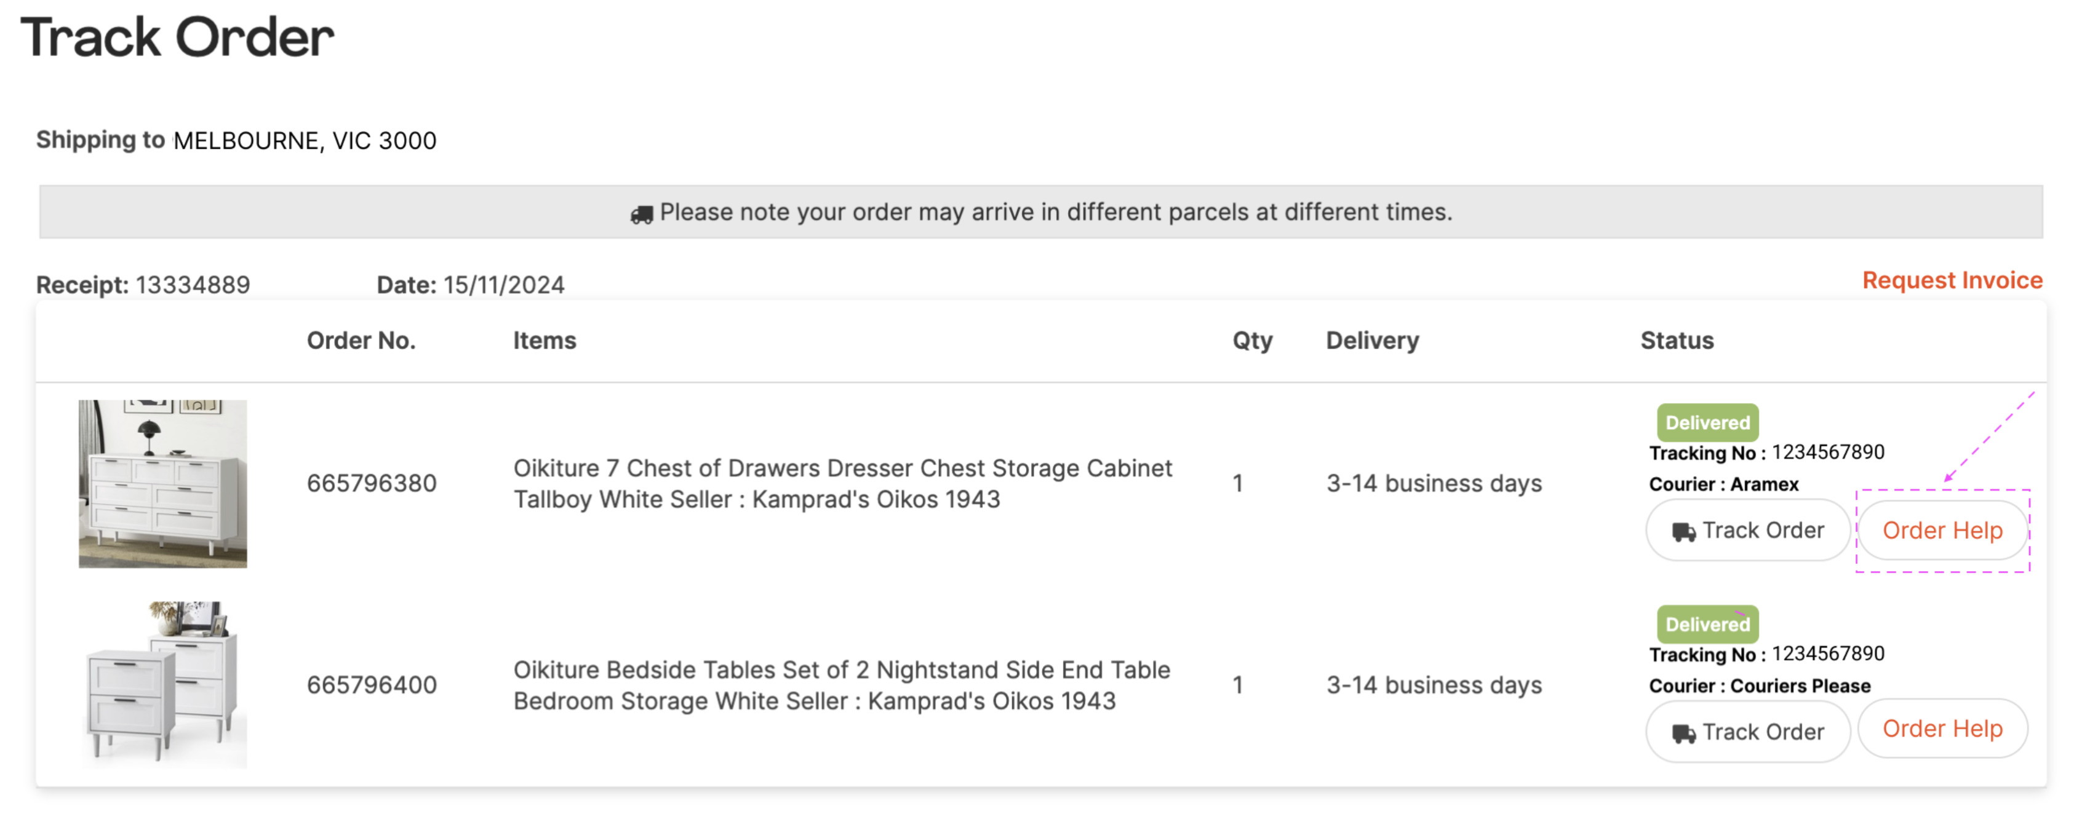
Task: Click the tracking number under Aramex order
Action: tap(1827, 452)
